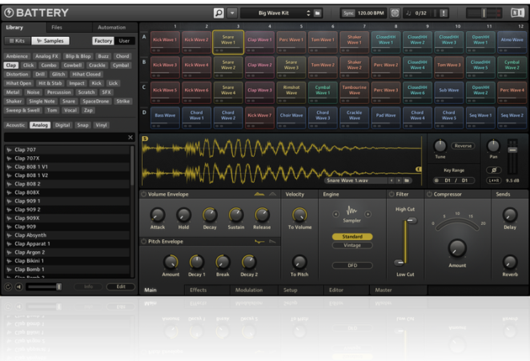
Task: Click the magnifier search icon in header
Action: tap(219, 13)
